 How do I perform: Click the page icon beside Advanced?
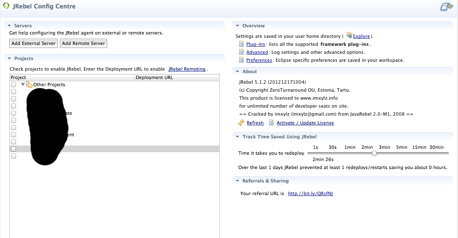(241, 52)
